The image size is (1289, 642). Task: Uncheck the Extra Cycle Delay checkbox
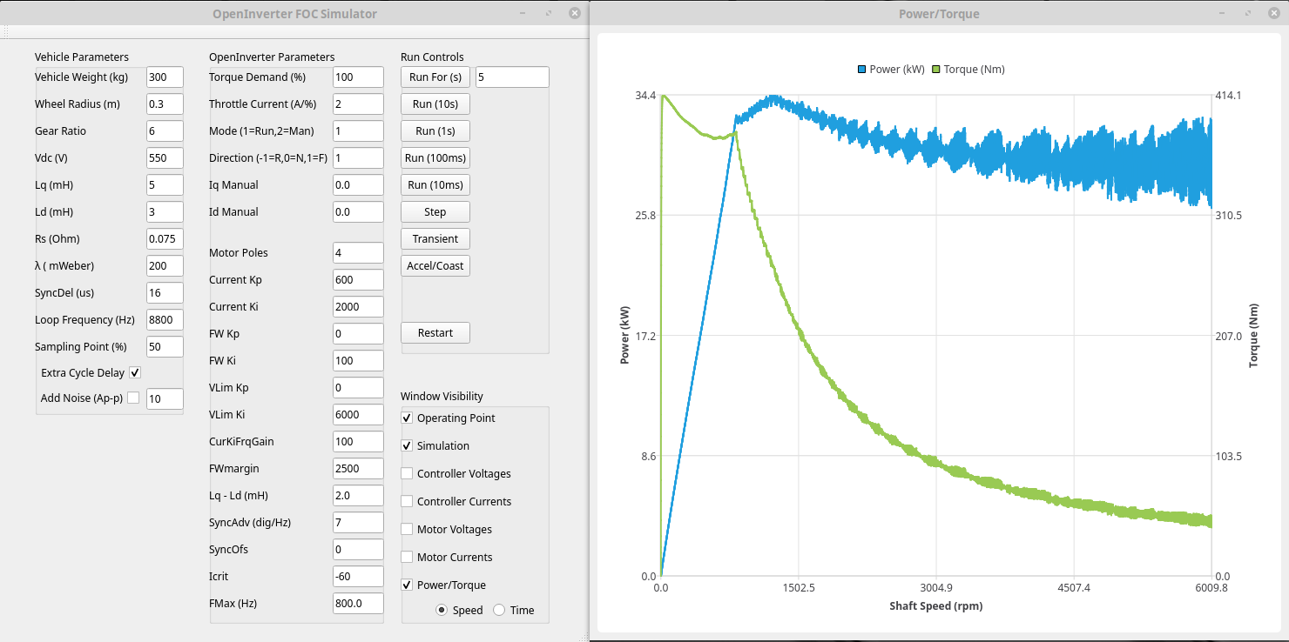(x=135, y=372)
